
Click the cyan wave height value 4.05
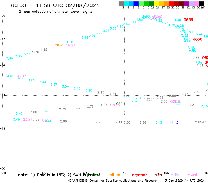pyautogui.click(x=32, y=80)
